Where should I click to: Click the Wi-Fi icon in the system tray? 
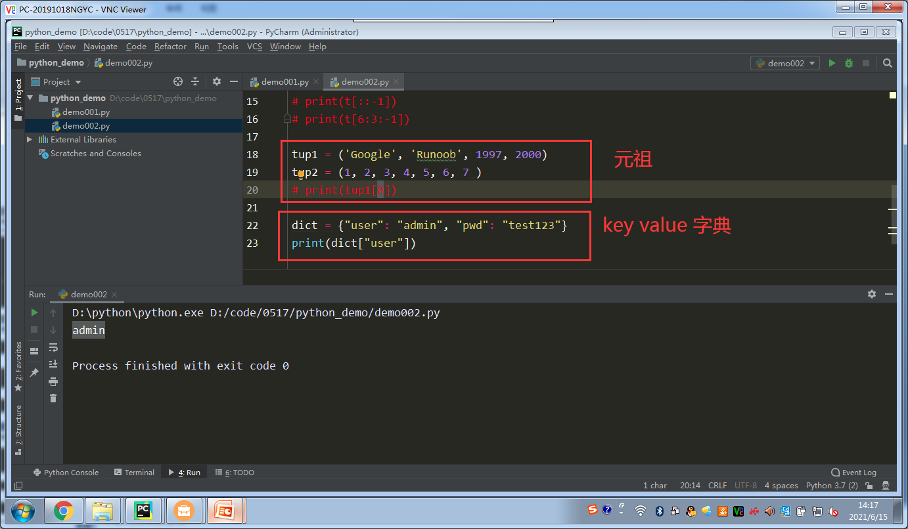[641, 511]
